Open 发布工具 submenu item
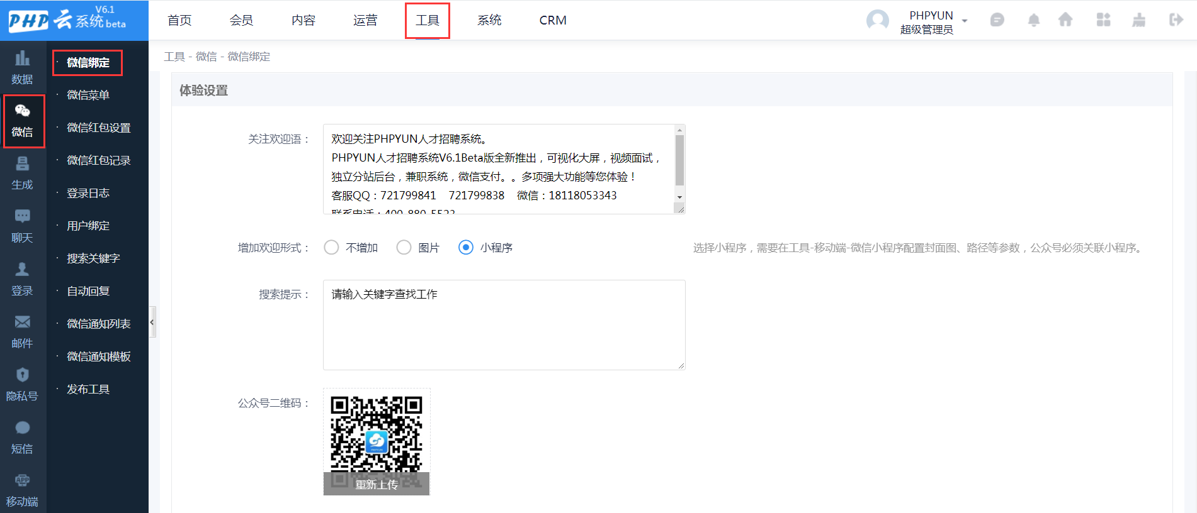 click(88, 389)
